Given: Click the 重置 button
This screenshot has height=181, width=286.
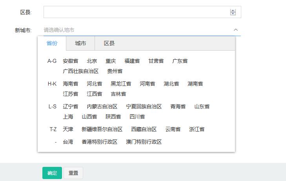Looking at the screenshot, I should [x=73, y=173].
